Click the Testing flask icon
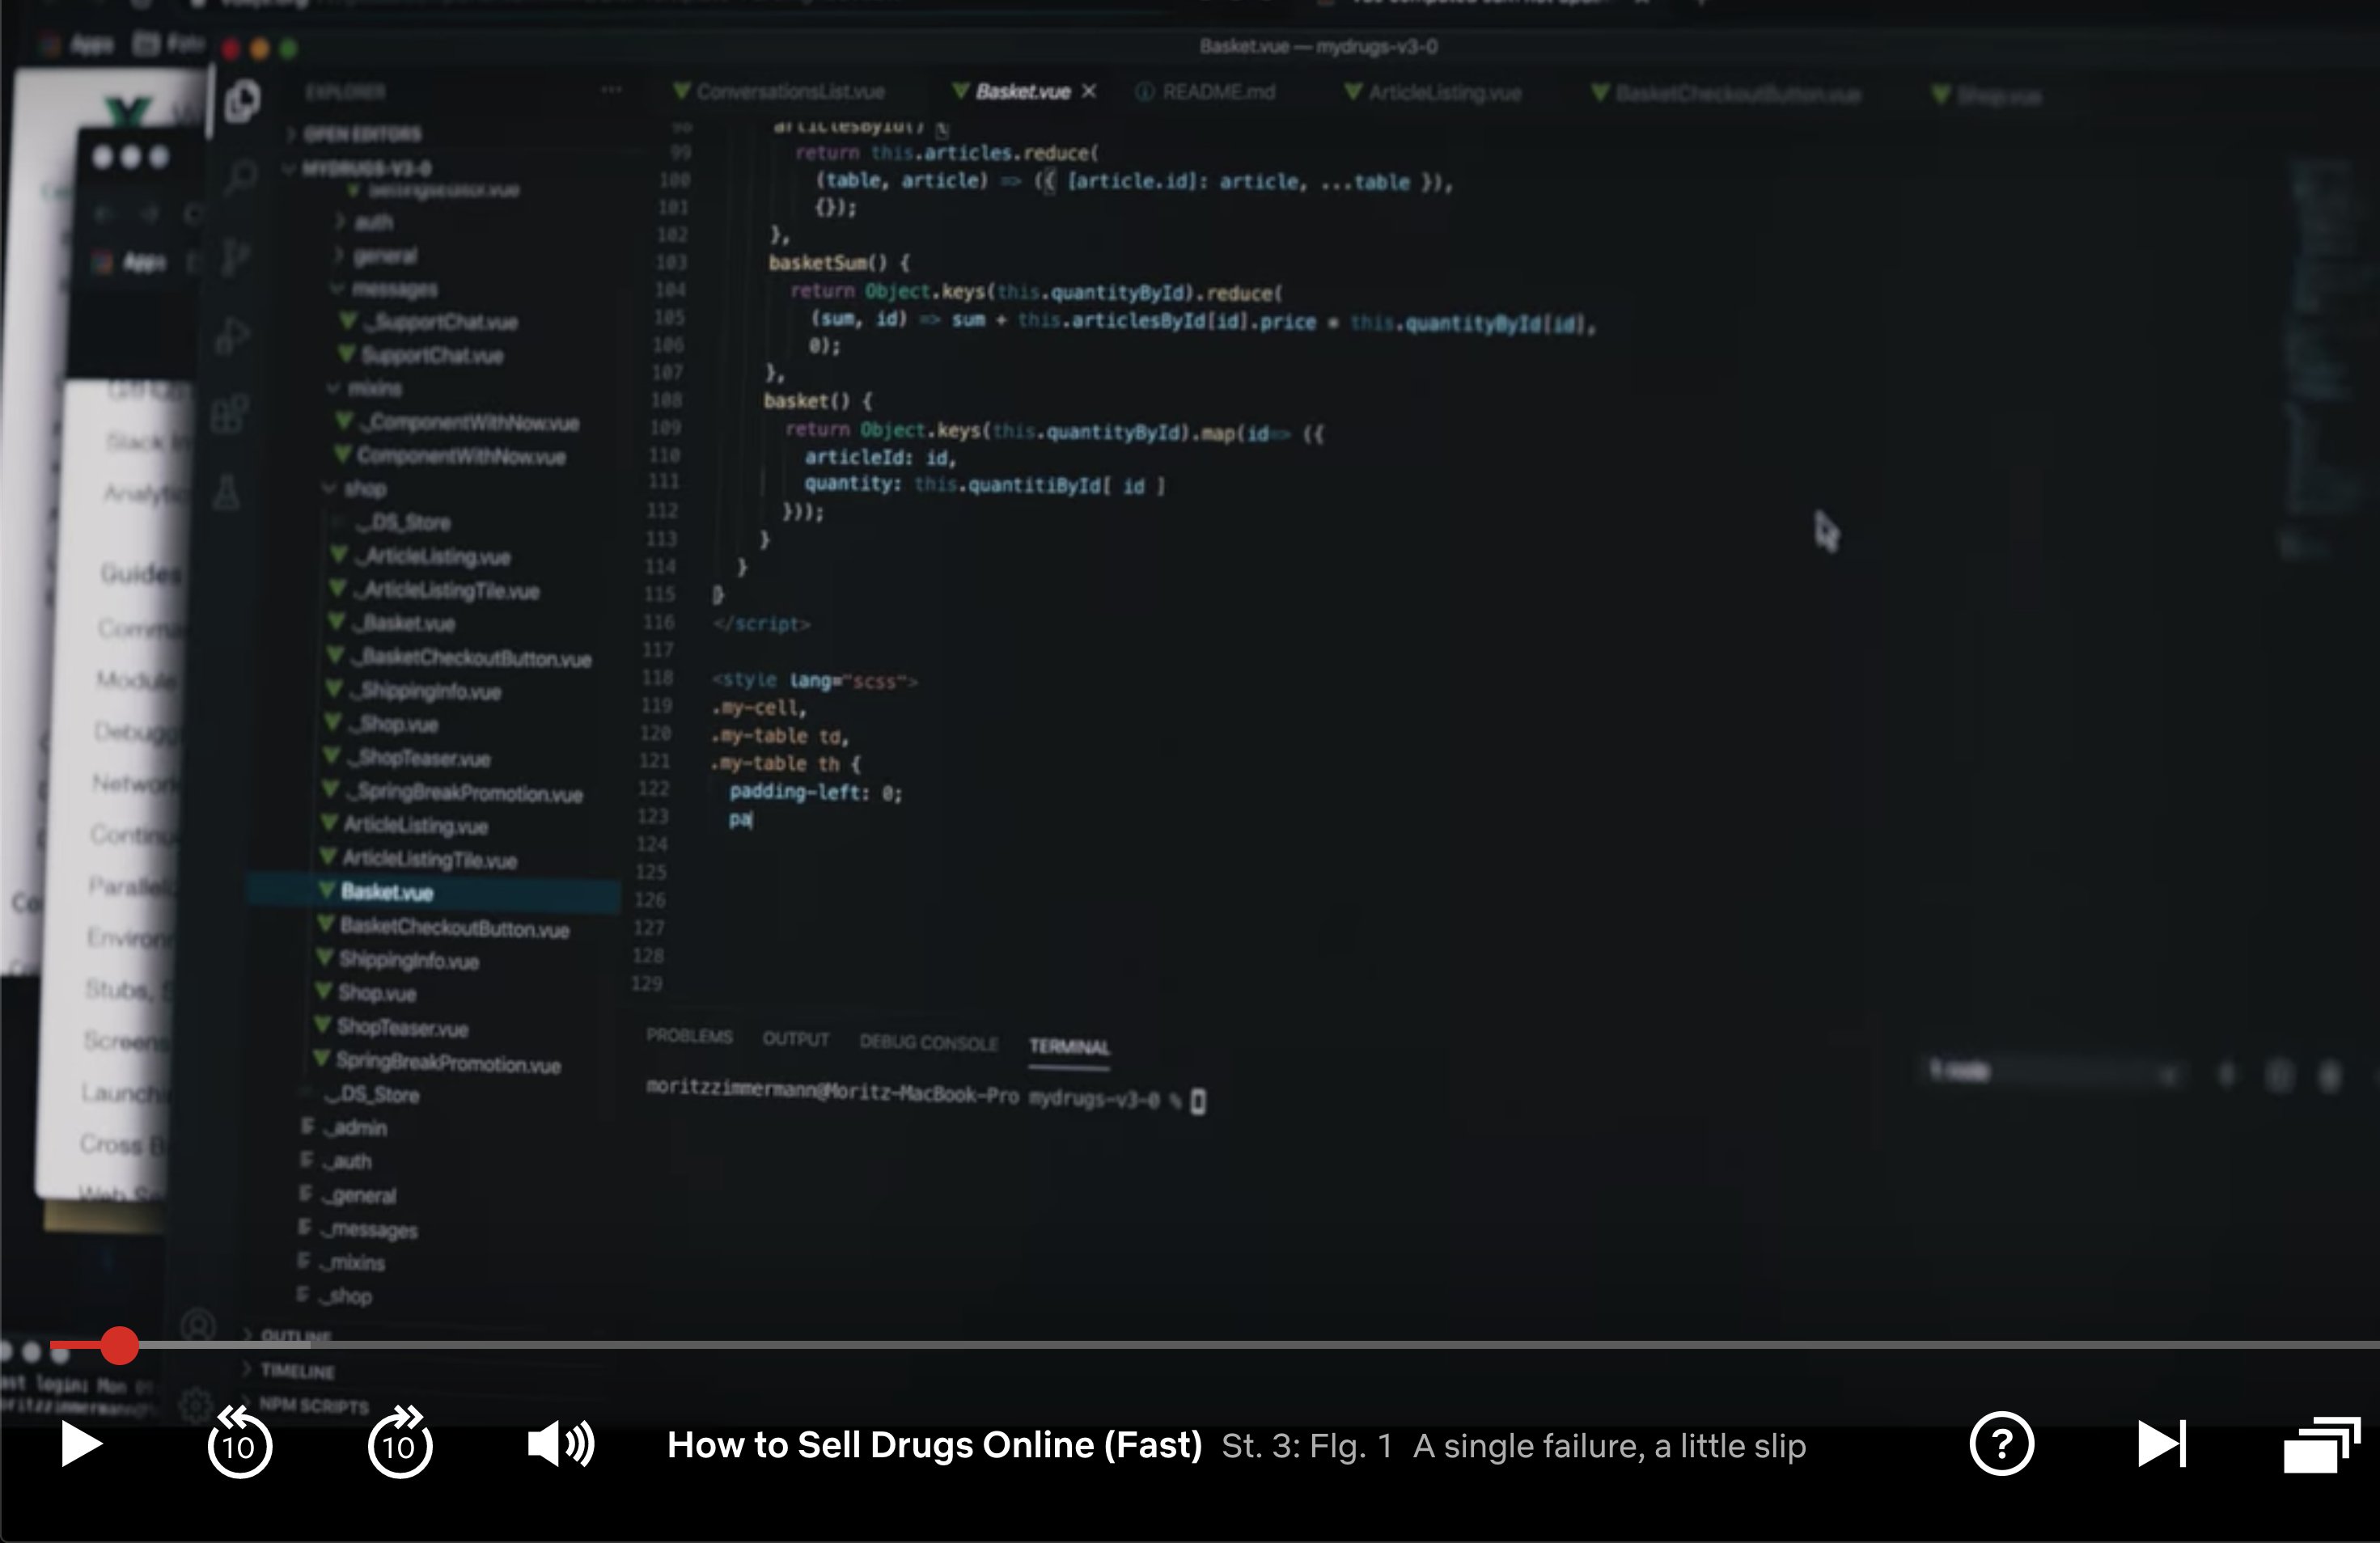The height and width of the screenshot is (1543, 2380). coord(228,492)
